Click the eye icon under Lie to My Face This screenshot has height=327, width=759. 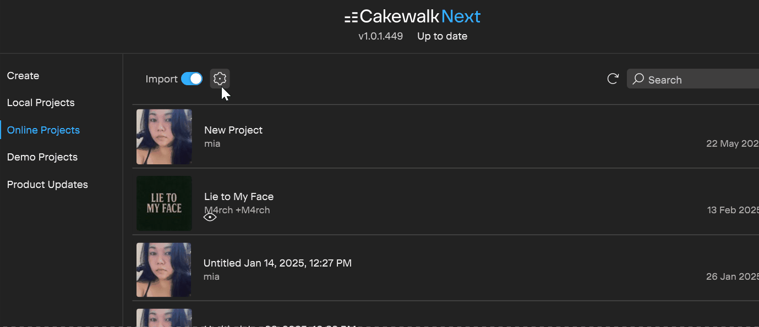210,218
